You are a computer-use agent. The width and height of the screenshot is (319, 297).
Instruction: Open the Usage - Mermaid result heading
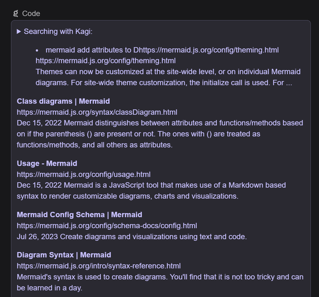click(x=46, y=163)
